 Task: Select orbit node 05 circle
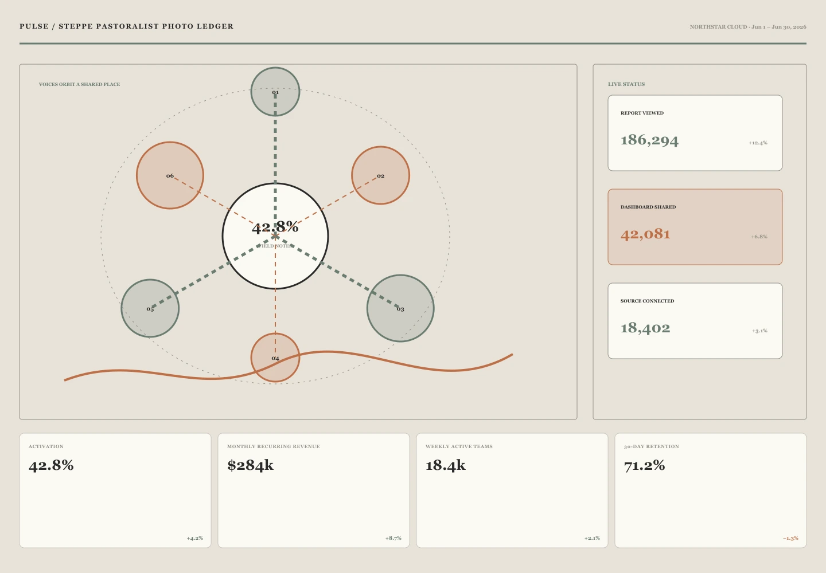(150, 308)
